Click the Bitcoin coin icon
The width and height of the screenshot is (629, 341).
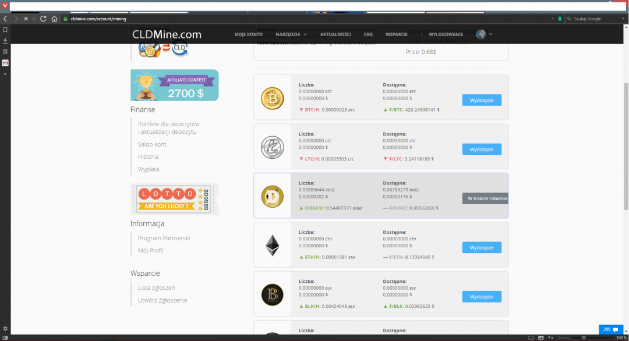click(x=271, y=98)
